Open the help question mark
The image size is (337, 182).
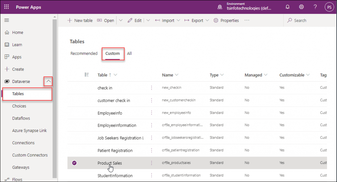pos(315,7)
